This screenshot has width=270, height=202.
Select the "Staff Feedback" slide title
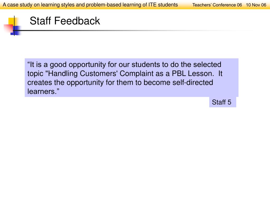click(x=65, y=21)
